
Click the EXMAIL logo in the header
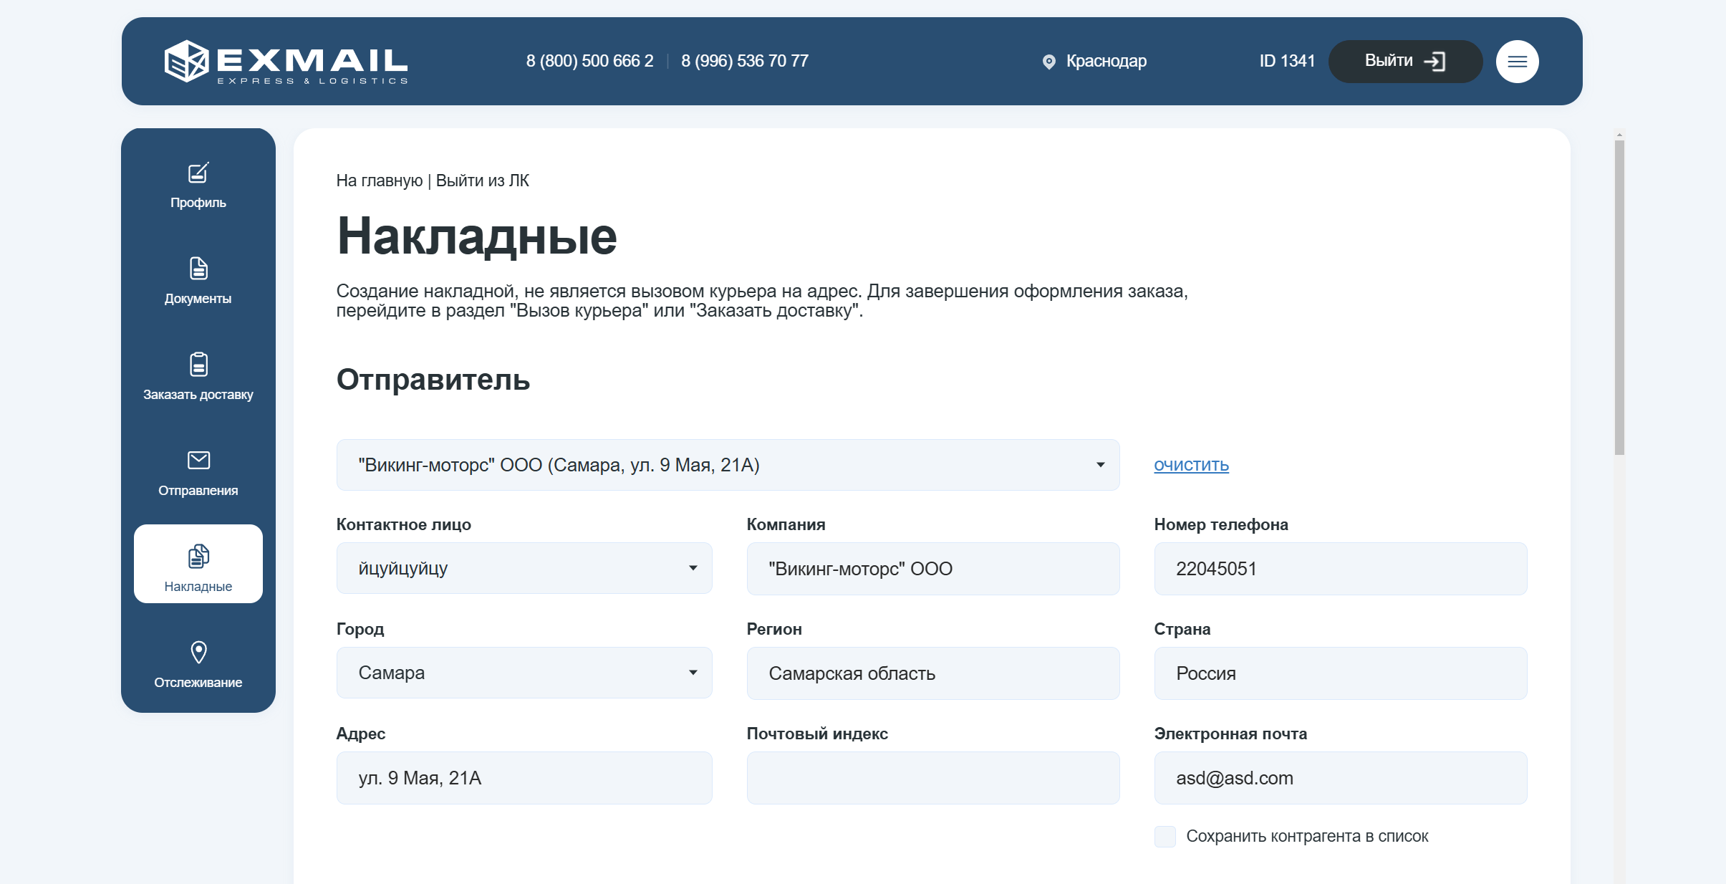pos(286,62)
